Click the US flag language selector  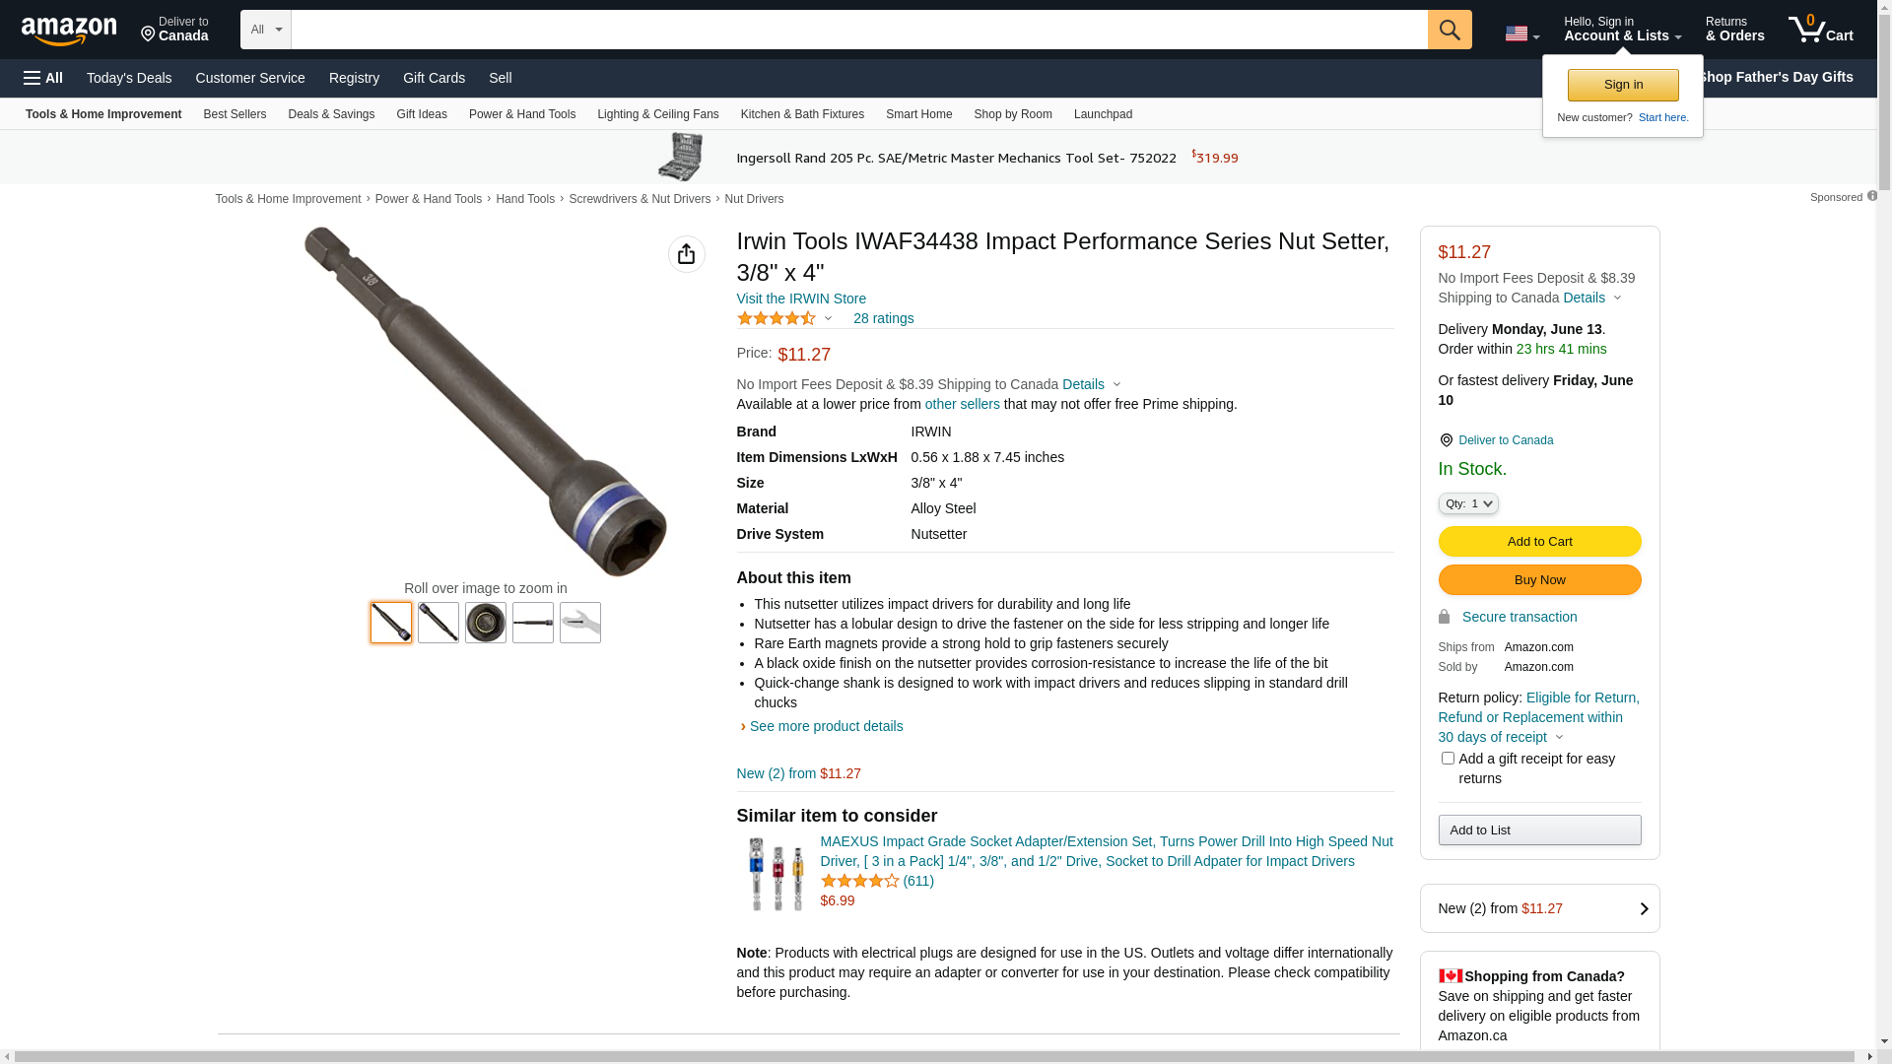(x=1521, y=33)
